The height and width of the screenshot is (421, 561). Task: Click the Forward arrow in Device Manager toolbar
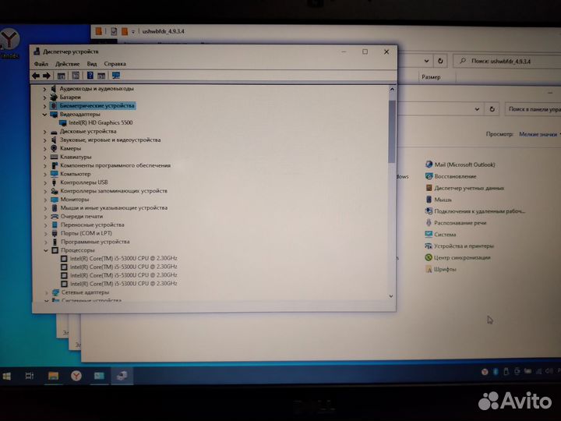pos(47,76)
